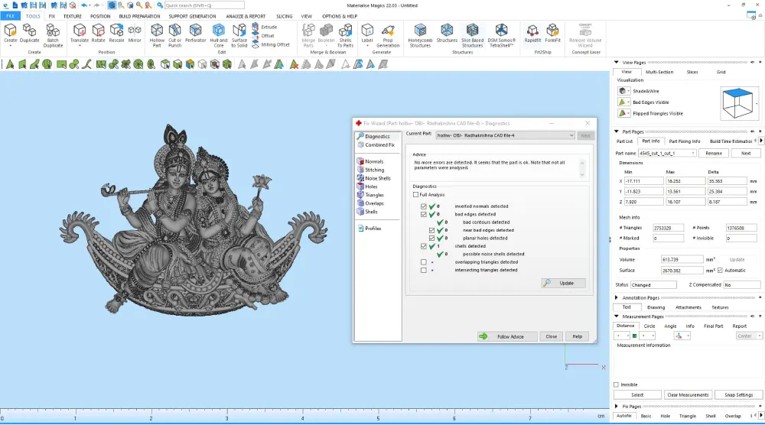Open Slice Based Structures tool
Screen dimensions: 765x425
click(472, 36)
